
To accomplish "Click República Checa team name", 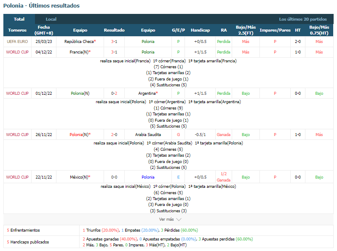I will point(79,41).
